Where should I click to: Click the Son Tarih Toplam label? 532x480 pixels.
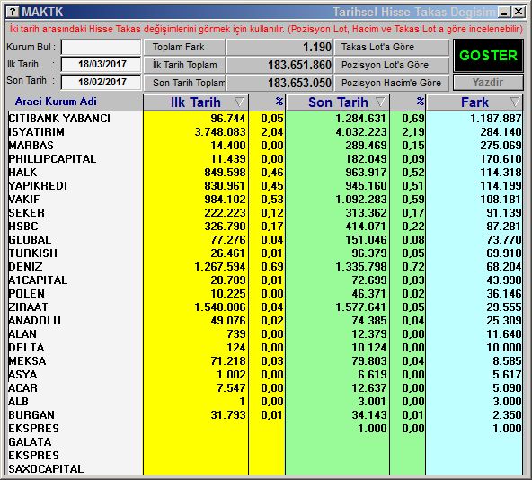point(184,83)
